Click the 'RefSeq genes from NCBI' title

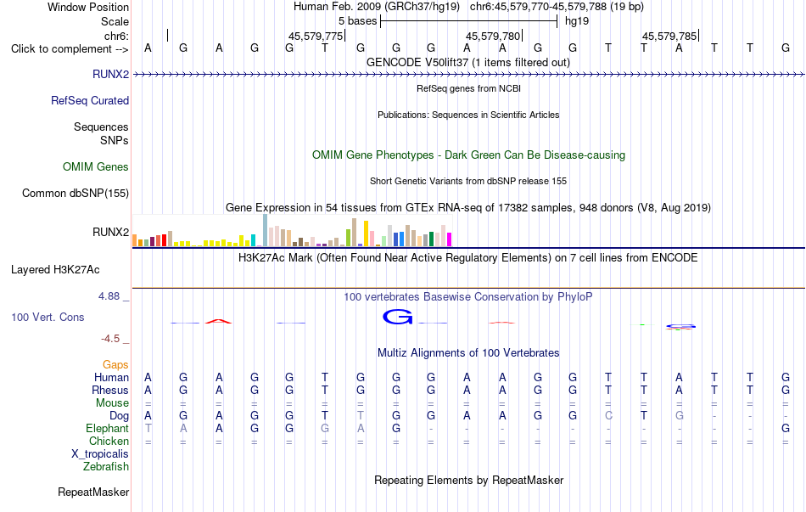point(468,88)
